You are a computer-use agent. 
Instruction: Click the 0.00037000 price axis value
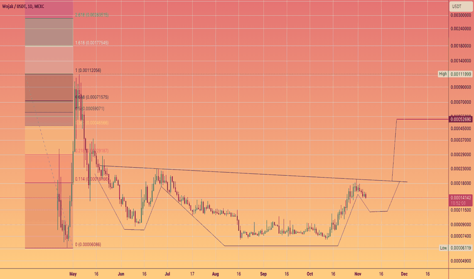(461, 140)
